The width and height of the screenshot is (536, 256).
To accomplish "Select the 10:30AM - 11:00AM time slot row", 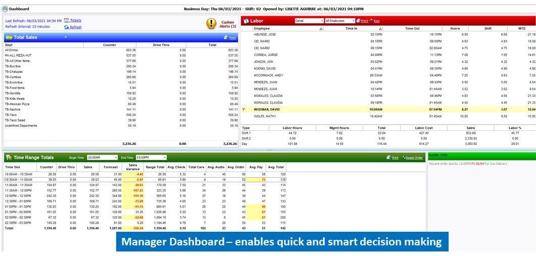I will 20,179.
